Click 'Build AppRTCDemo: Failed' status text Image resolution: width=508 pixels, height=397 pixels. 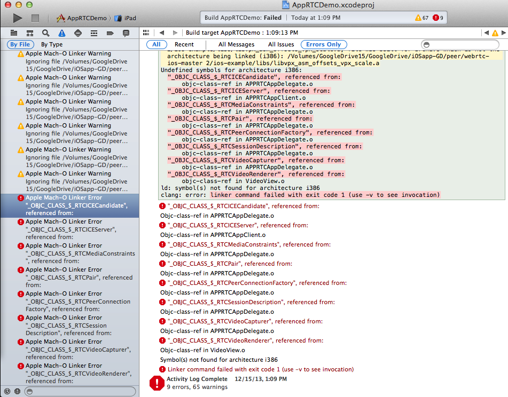coord(243,18)
